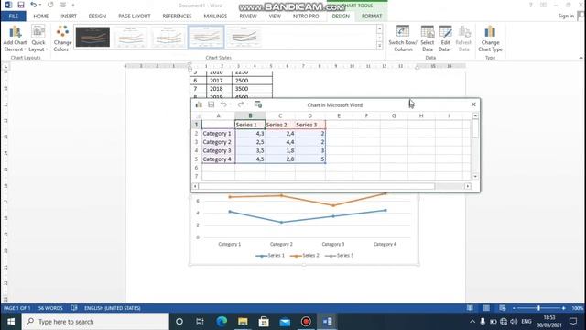Apply the dark background chart style
Screen dimensions: 586x330
[x=92, y=37]
